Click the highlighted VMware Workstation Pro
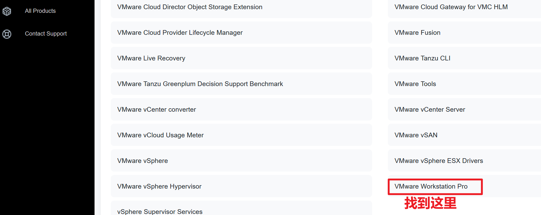This screenshot has height=215, width=541. tap(431, 186)
